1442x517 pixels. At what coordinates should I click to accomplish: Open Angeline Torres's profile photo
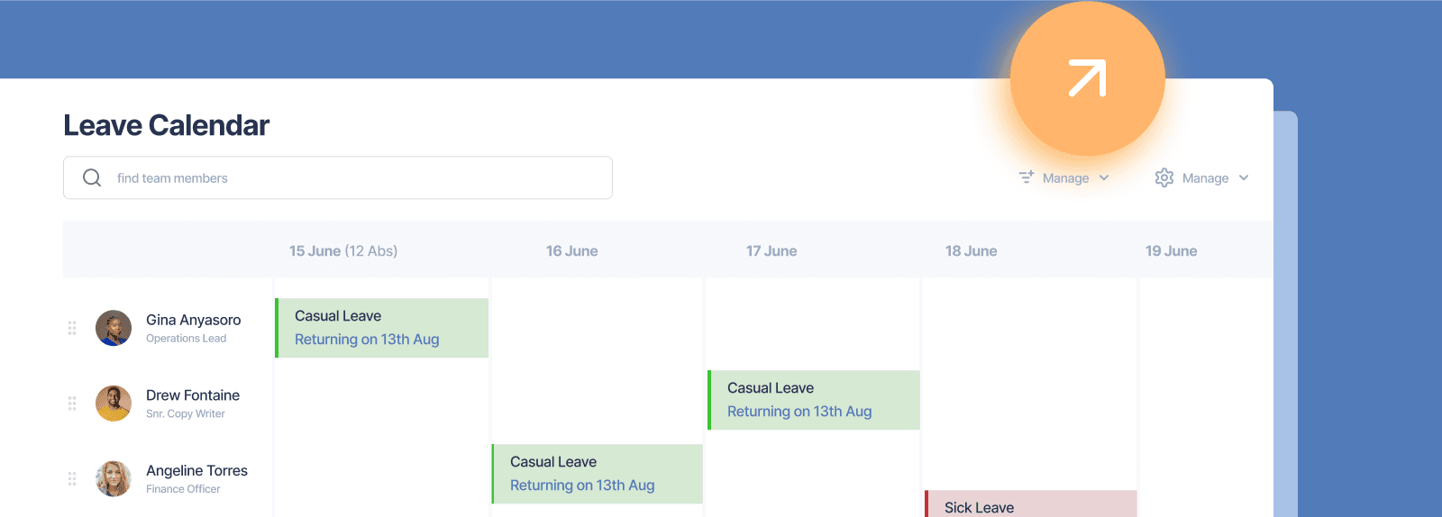pyautogui.click(x=114, y=479)
